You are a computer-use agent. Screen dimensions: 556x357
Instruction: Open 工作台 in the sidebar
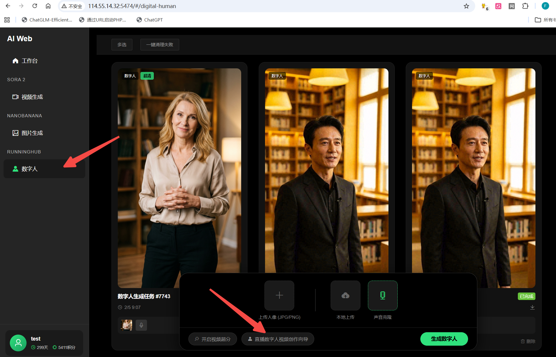pos(30,61)
